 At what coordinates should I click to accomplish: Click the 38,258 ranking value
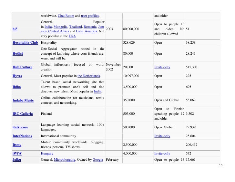(191, 43)
